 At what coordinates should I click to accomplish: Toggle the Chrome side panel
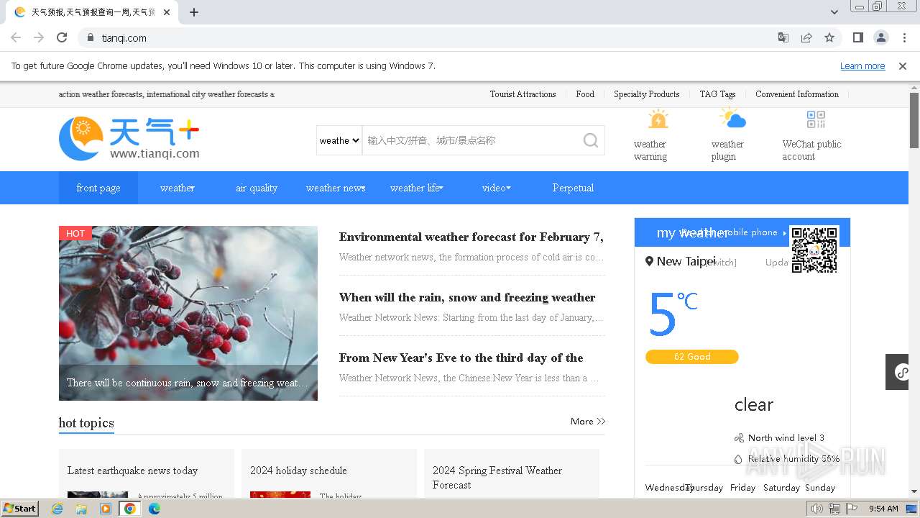857,37
